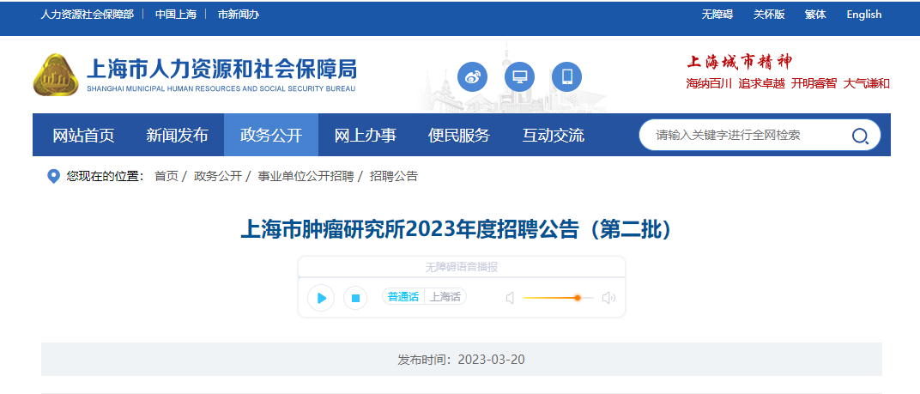The height and width of the screenshot is (394, 920).
Task: Go to 事业单位公开招聘 breadcrumb
Action: point(306,176)
